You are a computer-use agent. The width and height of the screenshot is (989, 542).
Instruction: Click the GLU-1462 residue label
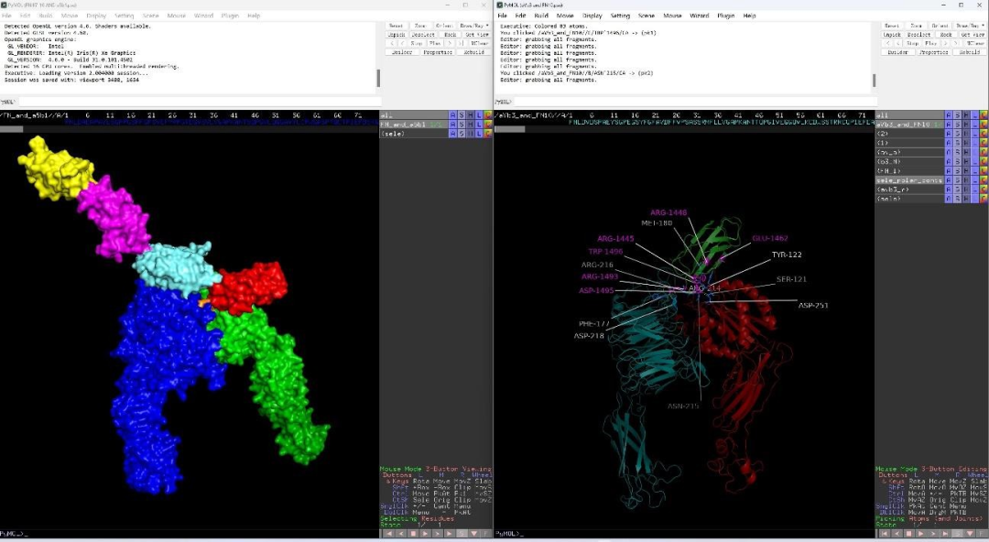coord(770,239)
